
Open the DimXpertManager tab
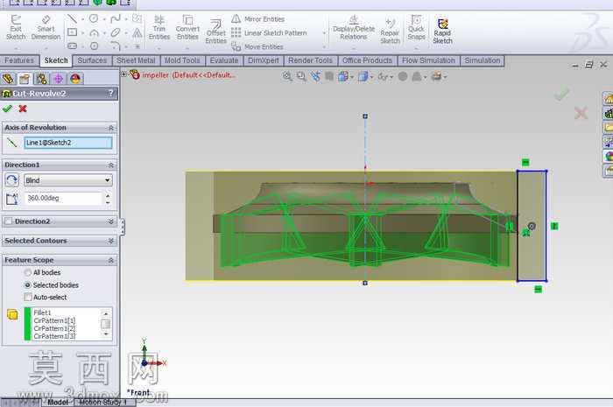click(x=59, y=79)
